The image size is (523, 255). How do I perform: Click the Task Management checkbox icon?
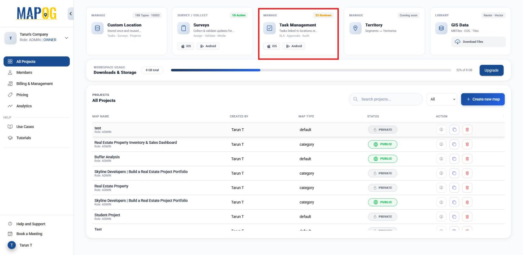pos(269,28)
